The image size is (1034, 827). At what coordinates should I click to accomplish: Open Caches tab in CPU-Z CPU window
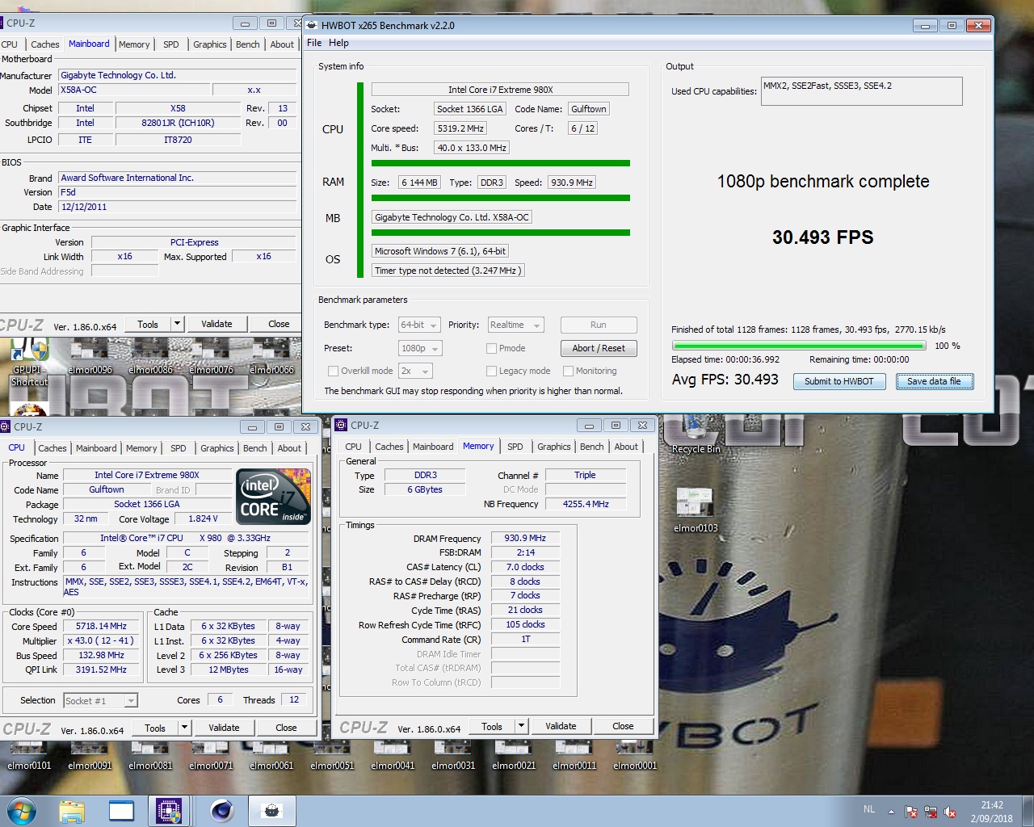point(53,448)
